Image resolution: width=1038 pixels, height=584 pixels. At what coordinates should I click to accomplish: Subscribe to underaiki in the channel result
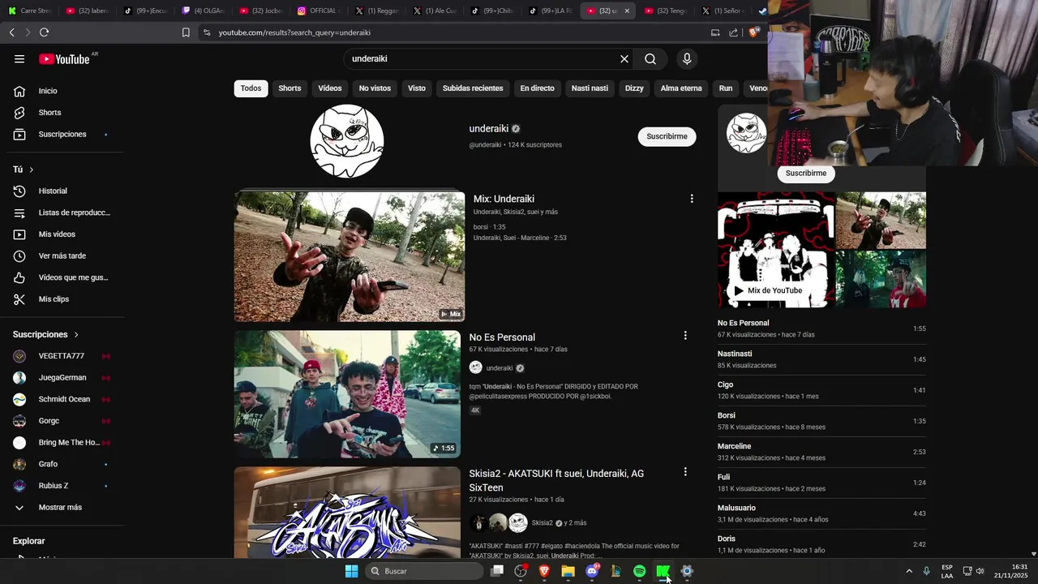click(667, 136)
